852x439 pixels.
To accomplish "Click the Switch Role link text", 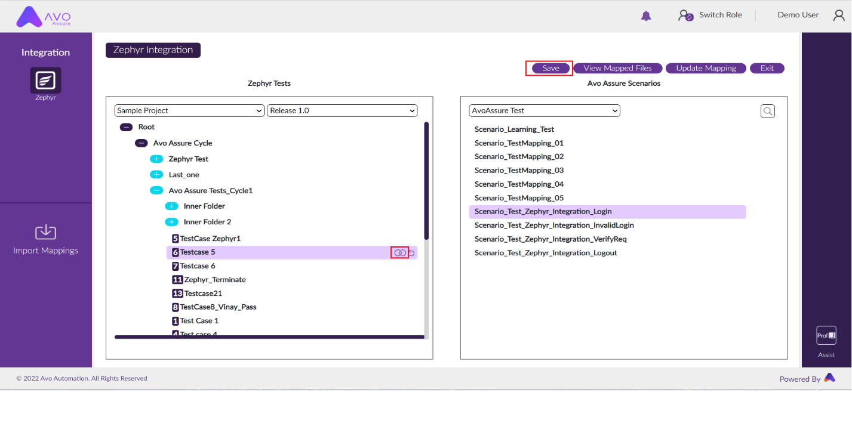I will click(720, 15).
